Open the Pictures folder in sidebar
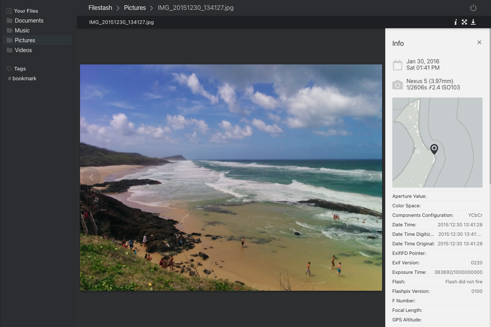Image resolution: width=491 pixels, height=327 pixels. click(37, 40)
